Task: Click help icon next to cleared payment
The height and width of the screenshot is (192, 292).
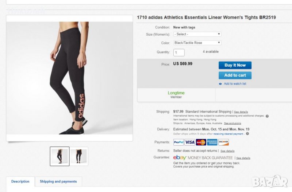Action: 247,134
